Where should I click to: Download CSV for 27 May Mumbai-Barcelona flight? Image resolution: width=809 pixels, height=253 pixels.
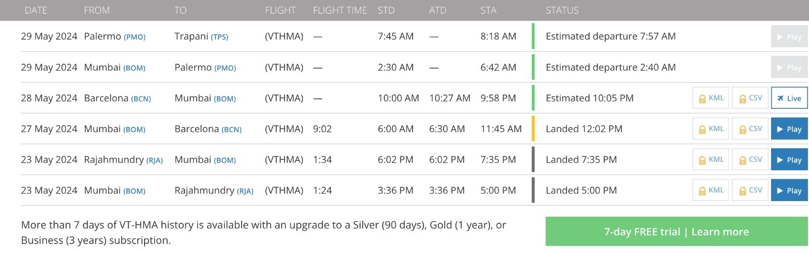750,129
